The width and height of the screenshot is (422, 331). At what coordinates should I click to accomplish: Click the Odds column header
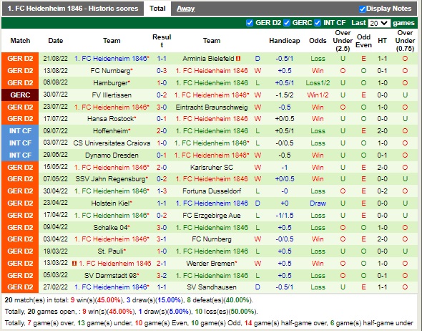click(x=318, y=41)
